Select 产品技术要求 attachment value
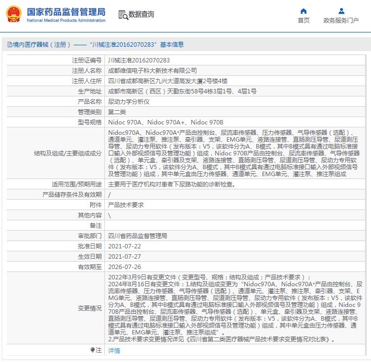The height and width of the screenshot is (362, 371). click(x=126, y=205)
